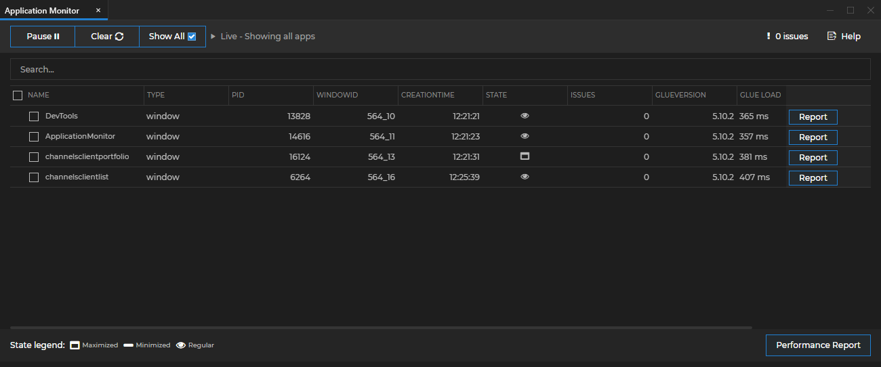
Task: Click the Minimized icon in the state legend
Action: [128, 345]
